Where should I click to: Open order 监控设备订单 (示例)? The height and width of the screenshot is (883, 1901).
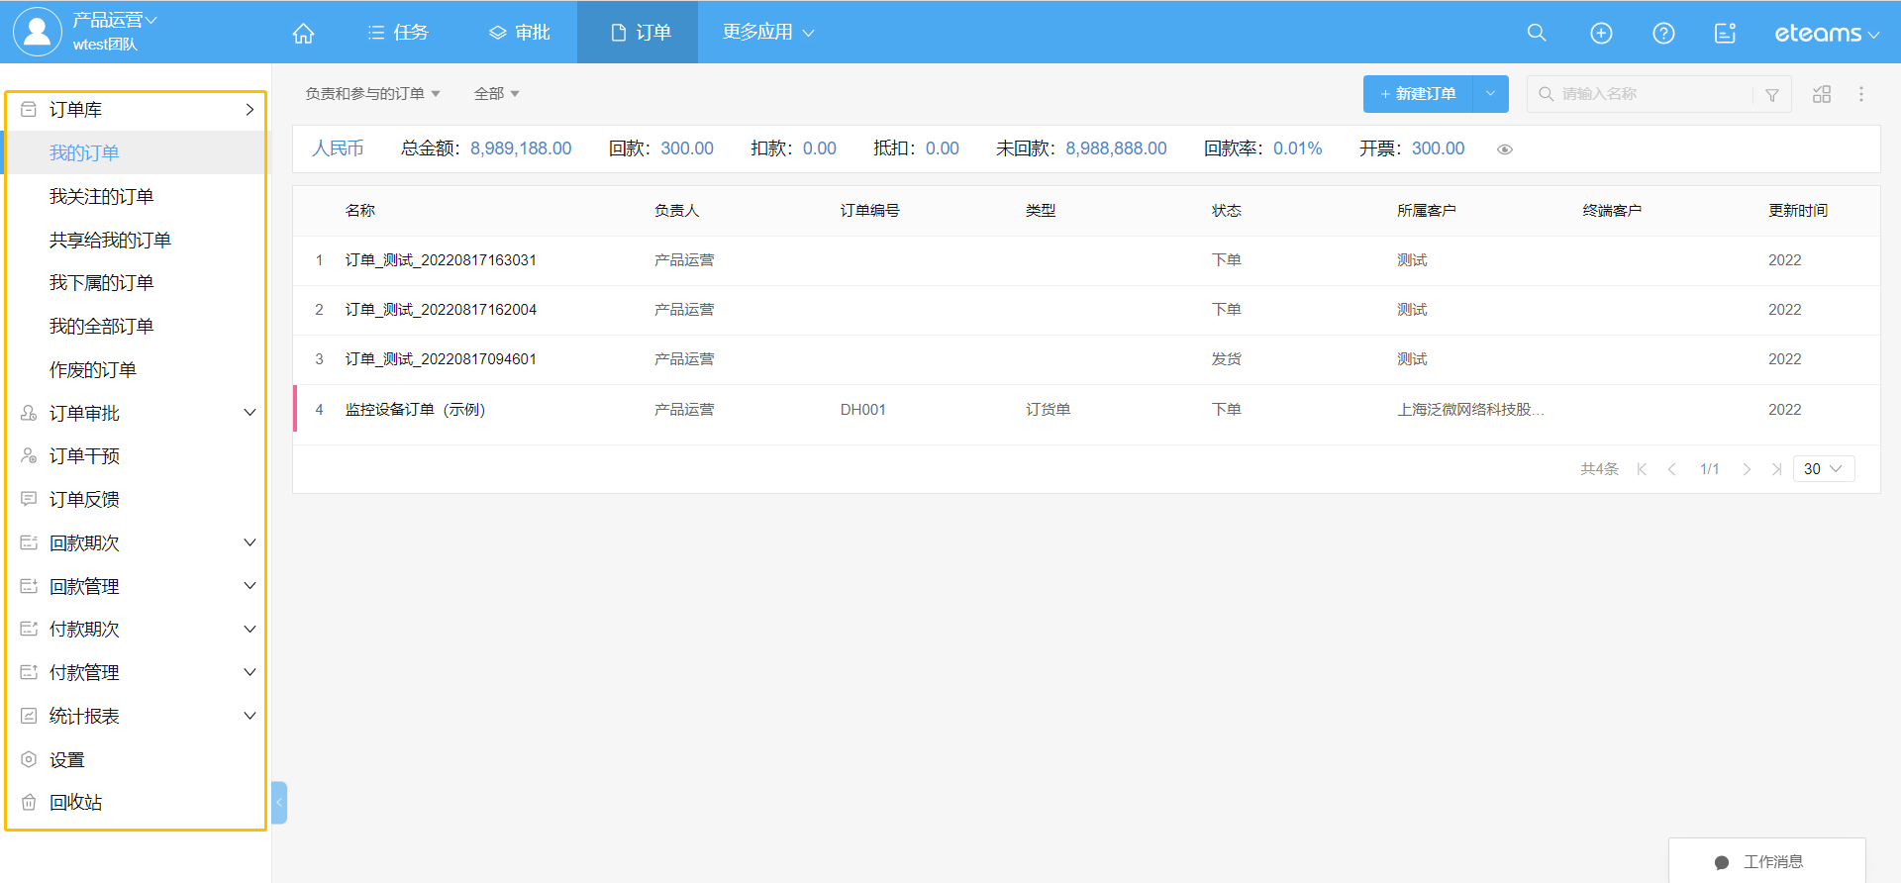415,410
